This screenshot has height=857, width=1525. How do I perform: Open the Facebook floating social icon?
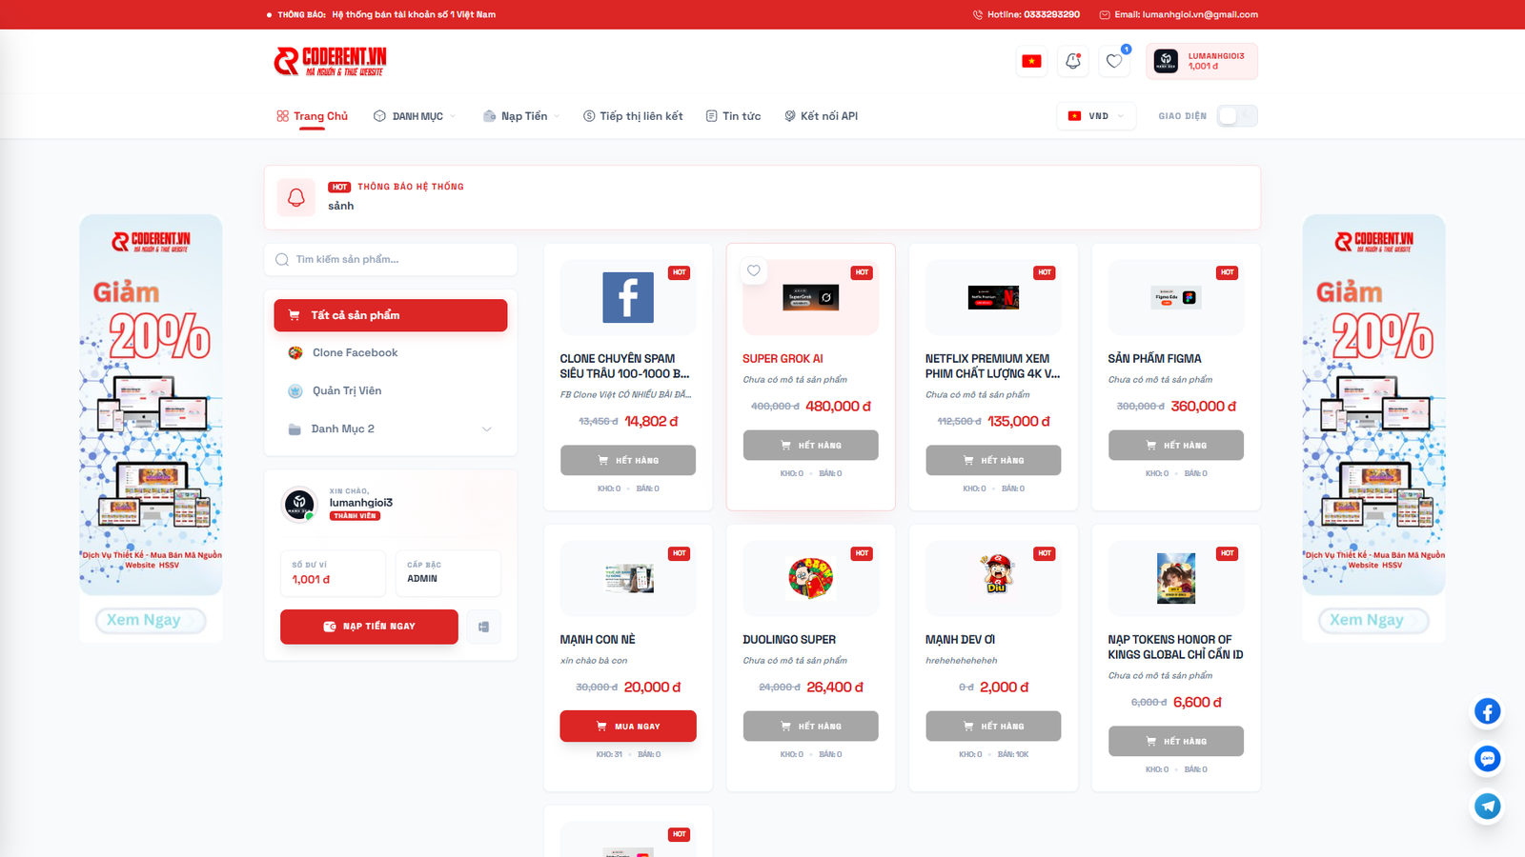[x=1487, y=711]
